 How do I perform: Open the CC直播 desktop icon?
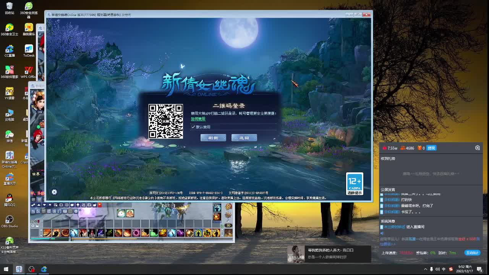tap(10, 51)
